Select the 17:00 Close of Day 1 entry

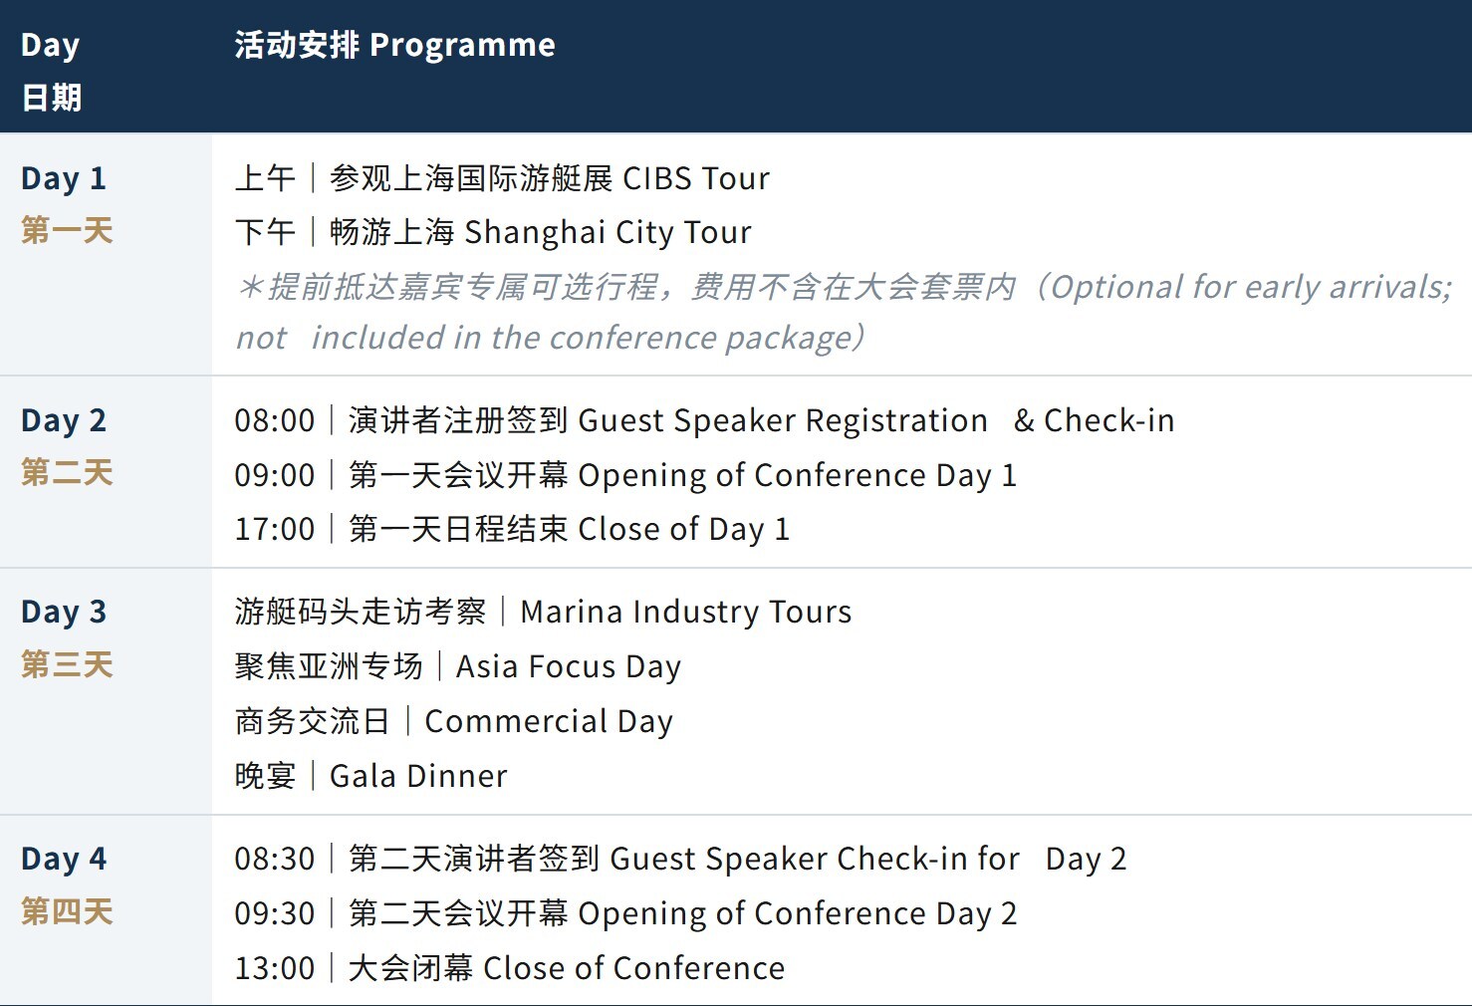click(x=512, y=529)
